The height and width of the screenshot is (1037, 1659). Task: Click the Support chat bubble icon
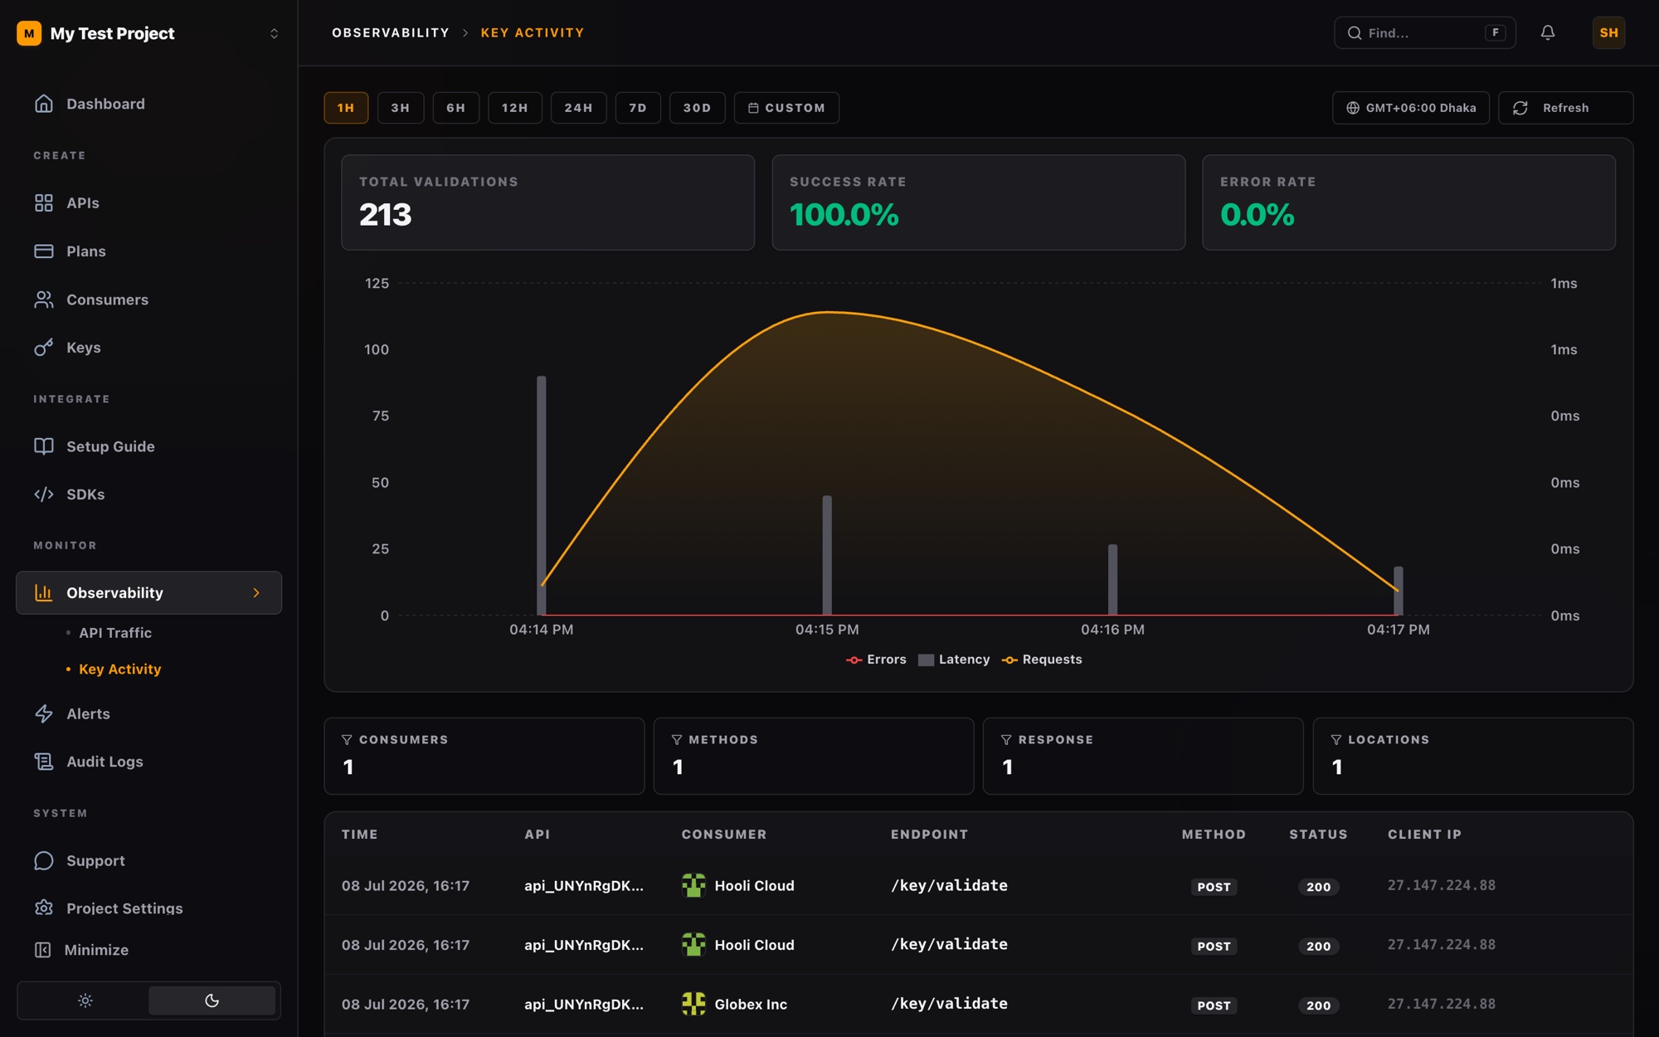(x=44, y=861)
